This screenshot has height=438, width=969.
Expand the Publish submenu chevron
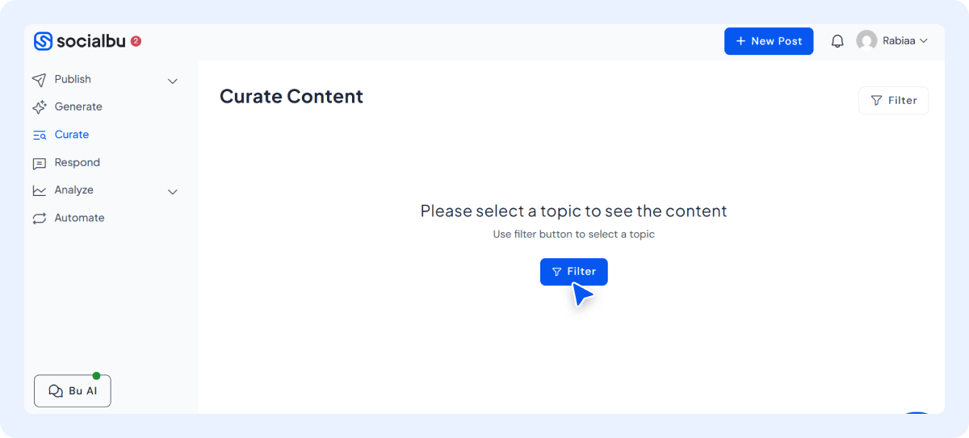pos(172,81)
